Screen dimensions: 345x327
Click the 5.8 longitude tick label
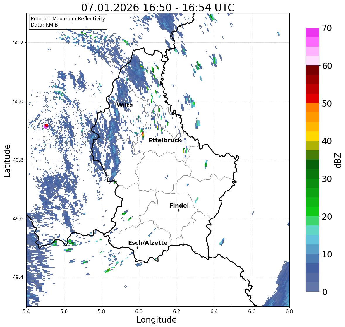coord(102,311)
